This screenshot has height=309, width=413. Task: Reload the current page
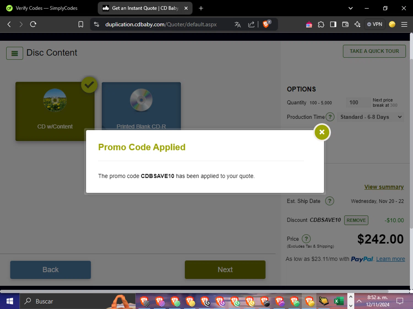click(33, 24)
